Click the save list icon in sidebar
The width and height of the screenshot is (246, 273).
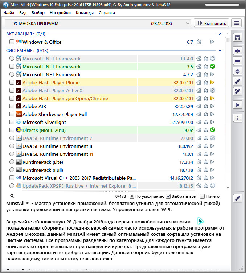(238, 38)
